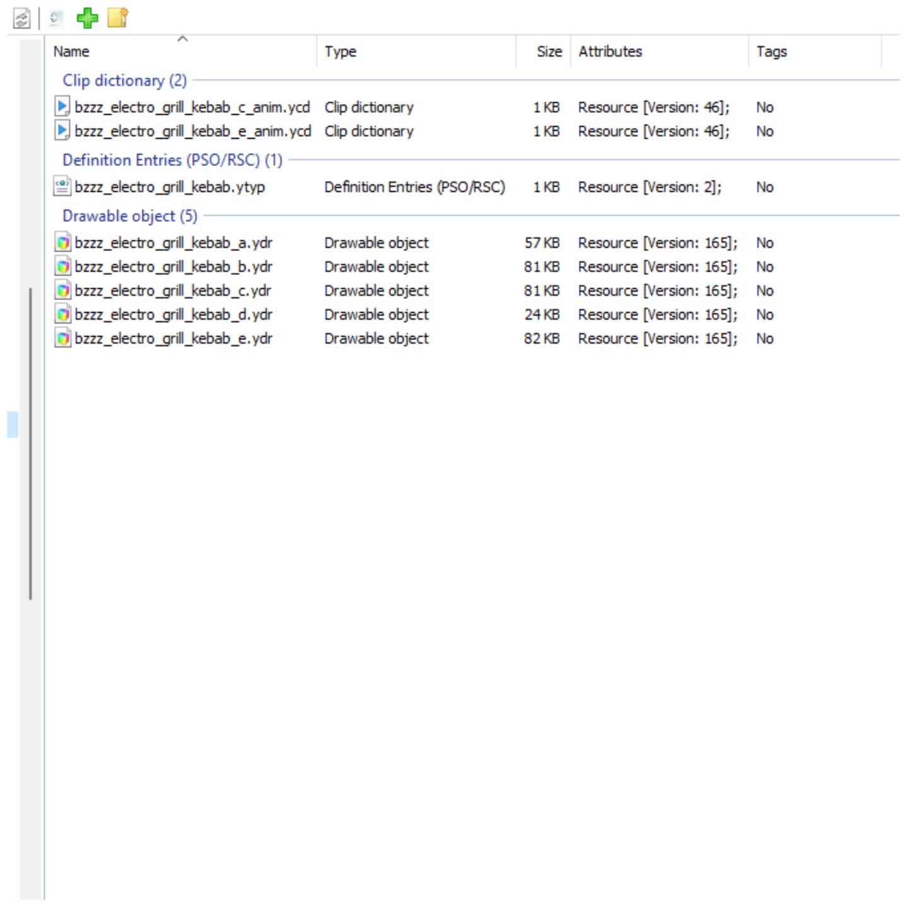Click the Attributes column header
Viewport: 908px width, 908px height.
tap(660, 52)
